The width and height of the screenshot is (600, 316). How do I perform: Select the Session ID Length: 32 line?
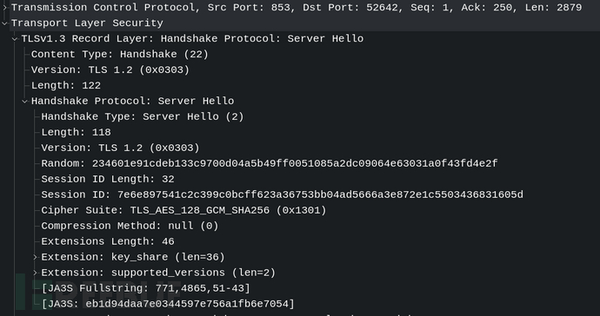[108, 179]
